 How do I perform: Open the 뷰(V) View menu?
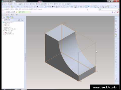coord(16,4)
